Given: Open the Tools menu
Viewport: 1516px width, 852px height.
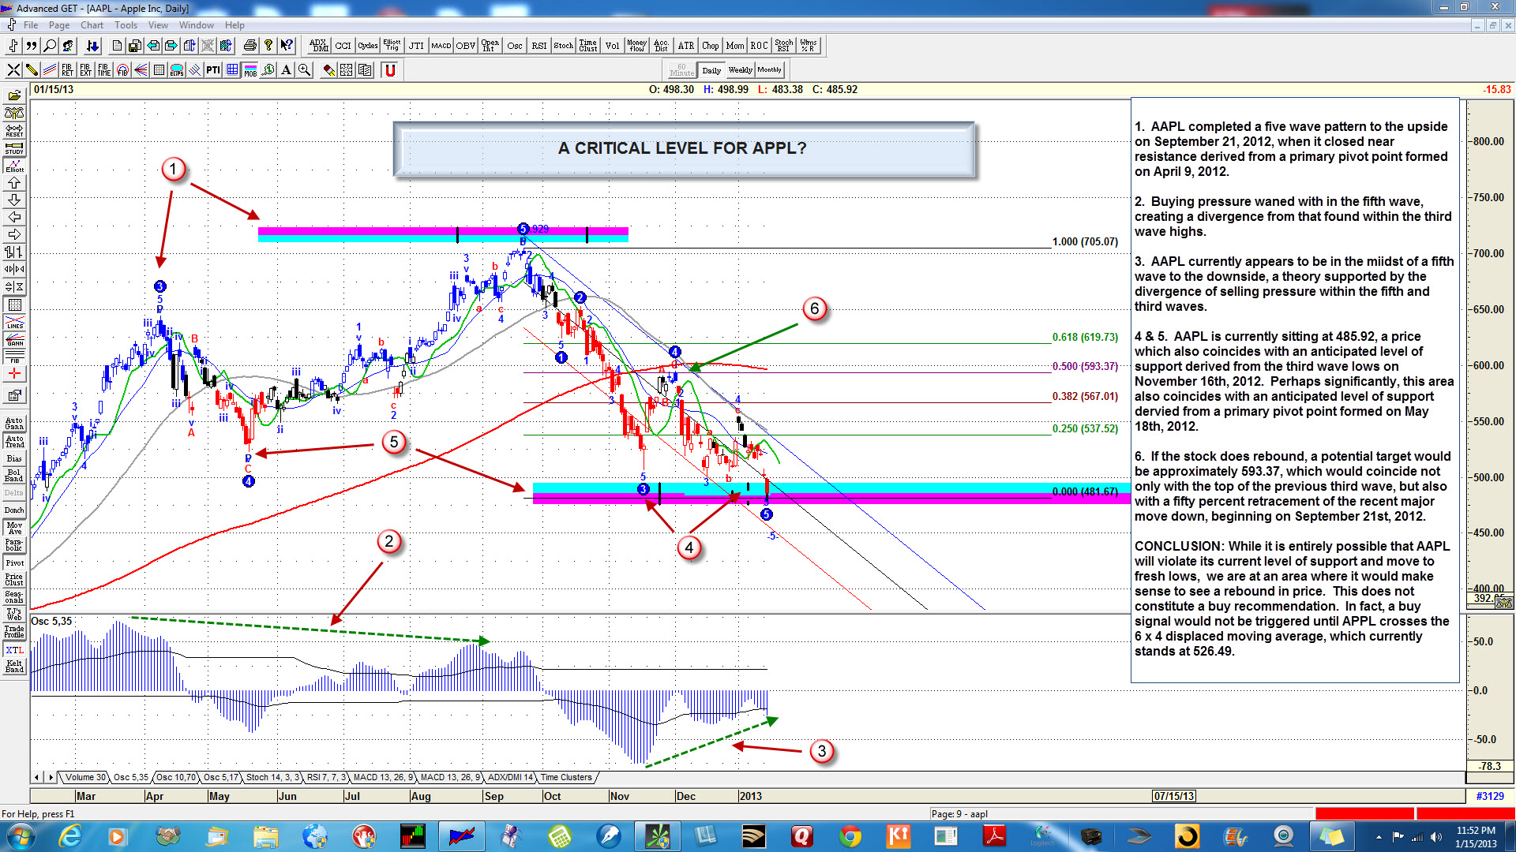Looking at the screenshot, I should (x=126, y=25).
